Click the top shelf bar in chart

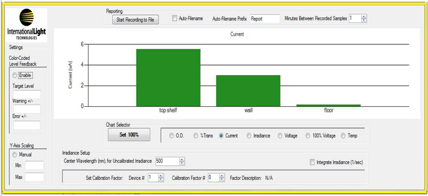click(x=168, y=78)
